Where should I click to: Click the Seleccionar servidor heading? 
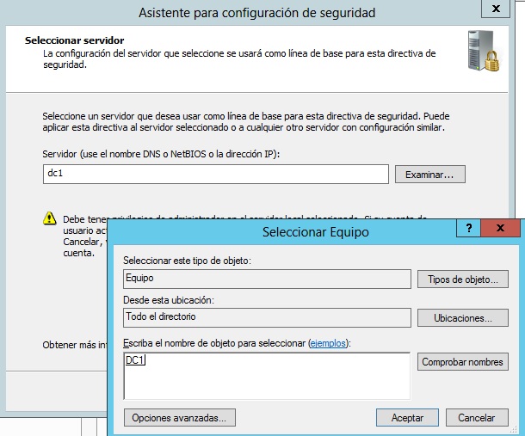[x=75, y=40]
